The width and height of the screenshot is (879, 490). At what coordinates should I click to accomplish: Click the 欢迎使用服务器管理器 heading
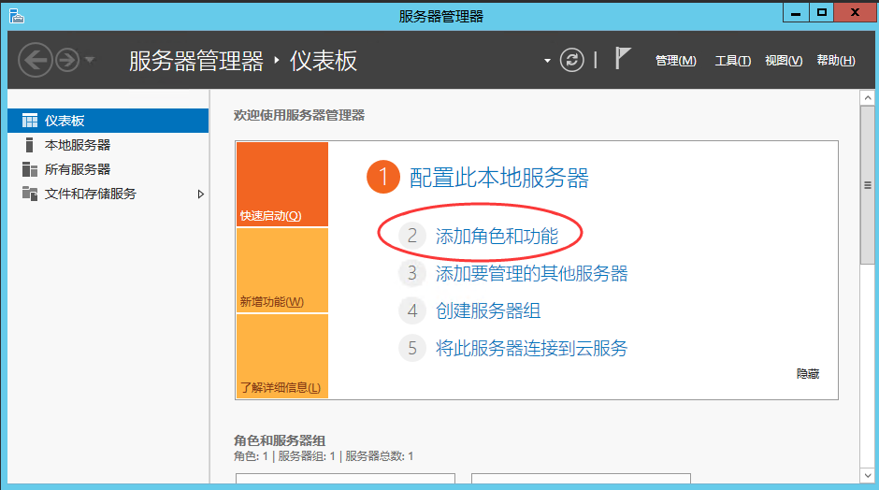(x=299, y=116)
